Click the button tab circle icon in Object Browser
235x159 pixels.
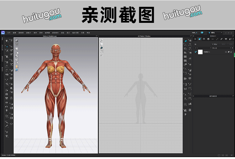pos(208,39)
